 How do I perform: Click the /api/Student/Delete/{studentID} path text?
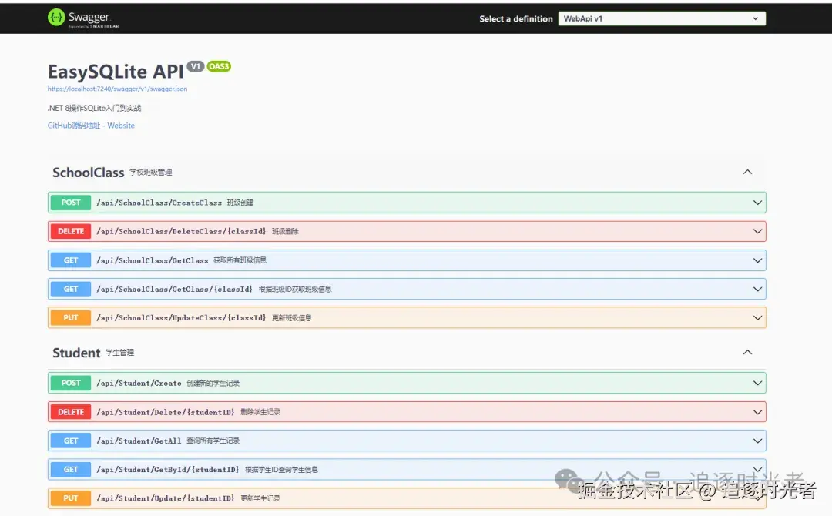165,412
